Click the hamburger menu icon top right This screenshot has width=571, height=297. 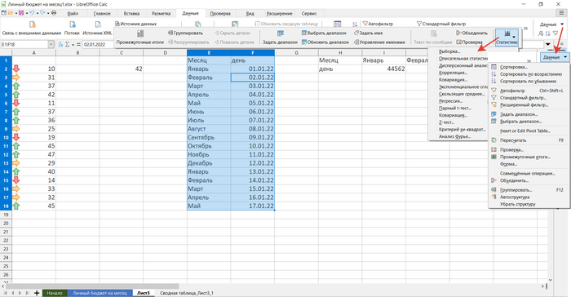tap(561, 13)
